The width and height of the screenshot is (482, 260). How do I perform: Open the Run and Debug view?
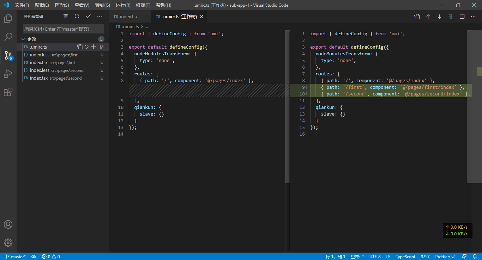click(8, 74)
